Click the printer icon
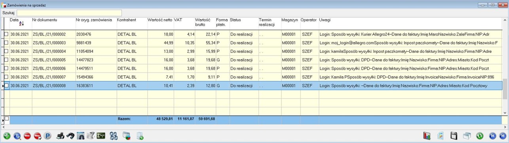 (x=60, y=136)
